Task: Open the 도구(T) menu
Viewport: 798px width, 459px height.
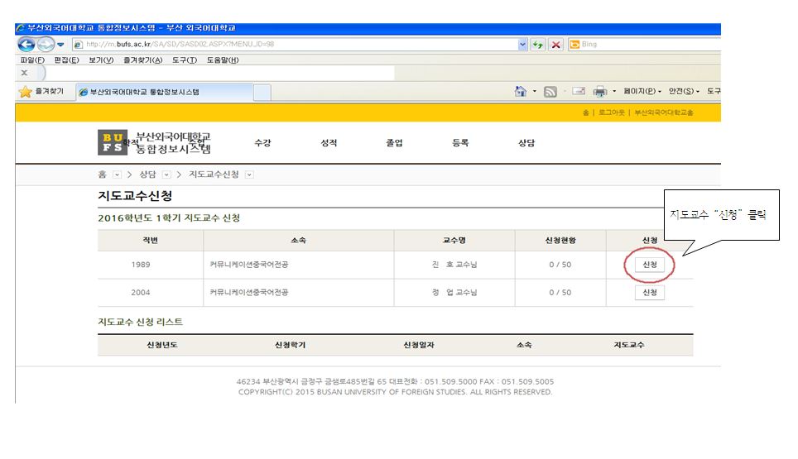Action: click(185, 60)
